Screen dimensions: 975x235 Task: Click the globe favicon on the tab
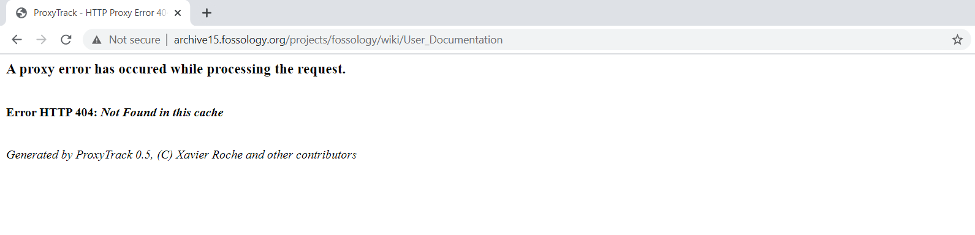[21, 13]
